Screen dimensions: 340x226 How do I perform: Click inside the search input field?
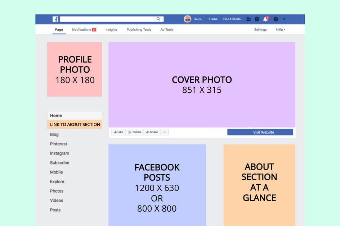(108, 19)
